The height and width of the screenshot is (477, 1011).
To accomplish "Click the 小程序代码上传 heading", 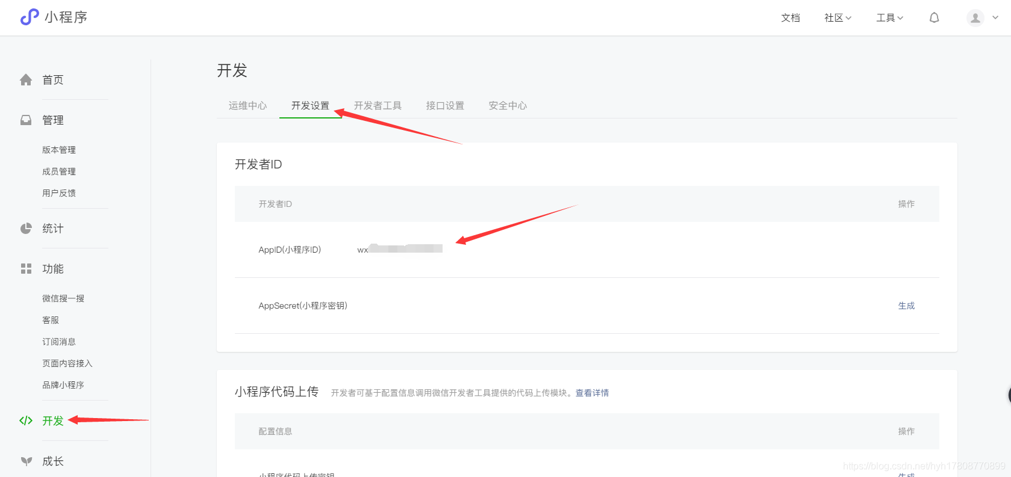I will tap(276, 392).
